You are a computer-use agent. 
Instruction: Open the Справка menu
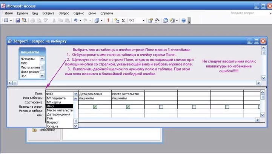click(106, 13)
